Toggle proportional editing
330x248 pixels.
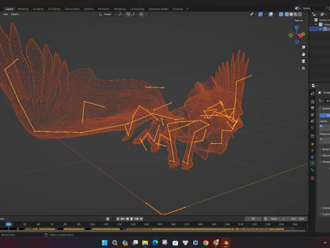[x=141, y=14]
